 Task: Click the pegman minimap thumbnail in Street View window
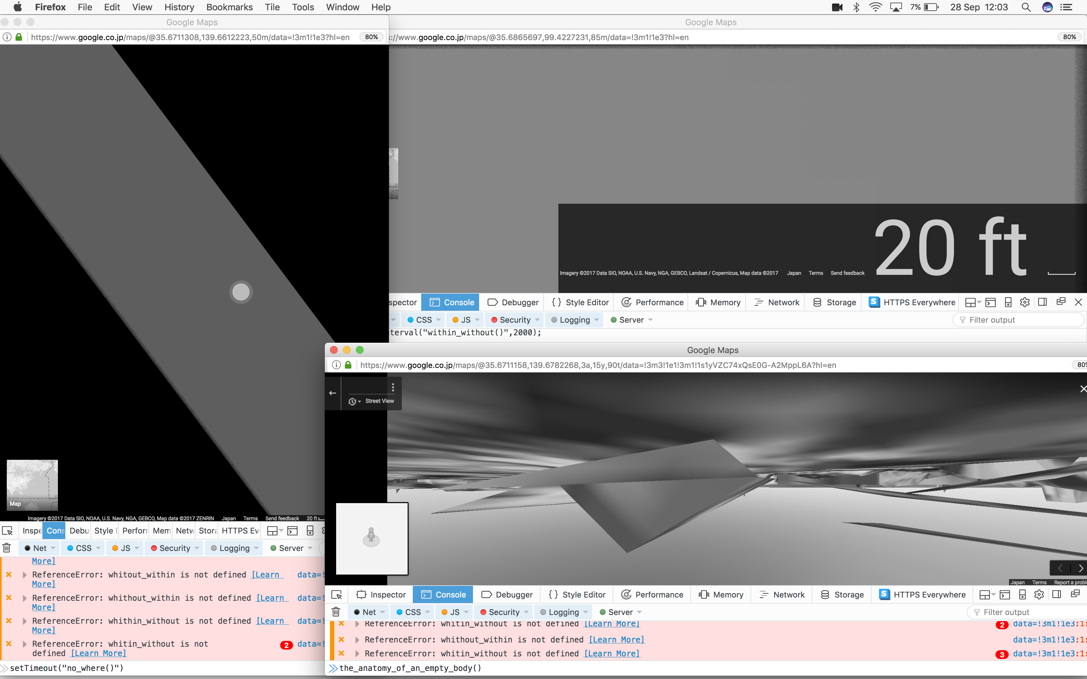point(372,538)
